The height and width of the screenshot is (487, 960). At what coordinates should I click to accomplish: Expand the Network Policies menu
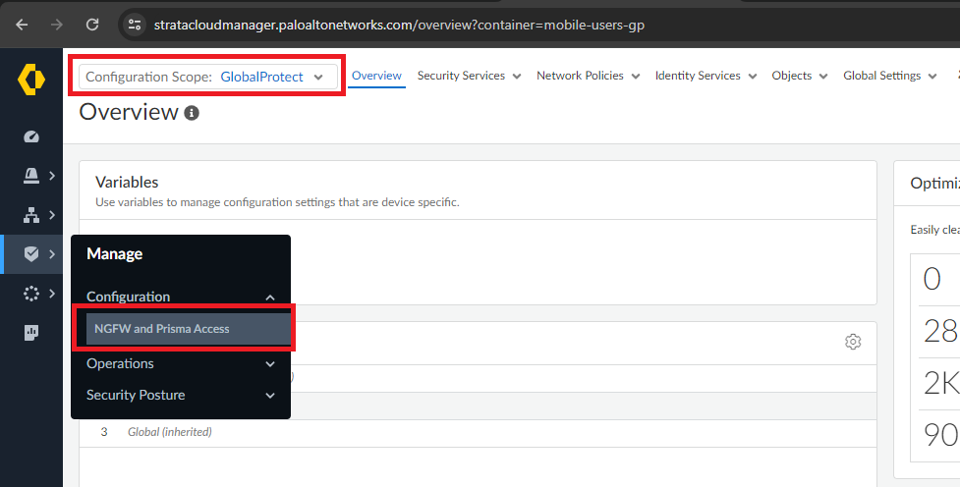(589, 76)
